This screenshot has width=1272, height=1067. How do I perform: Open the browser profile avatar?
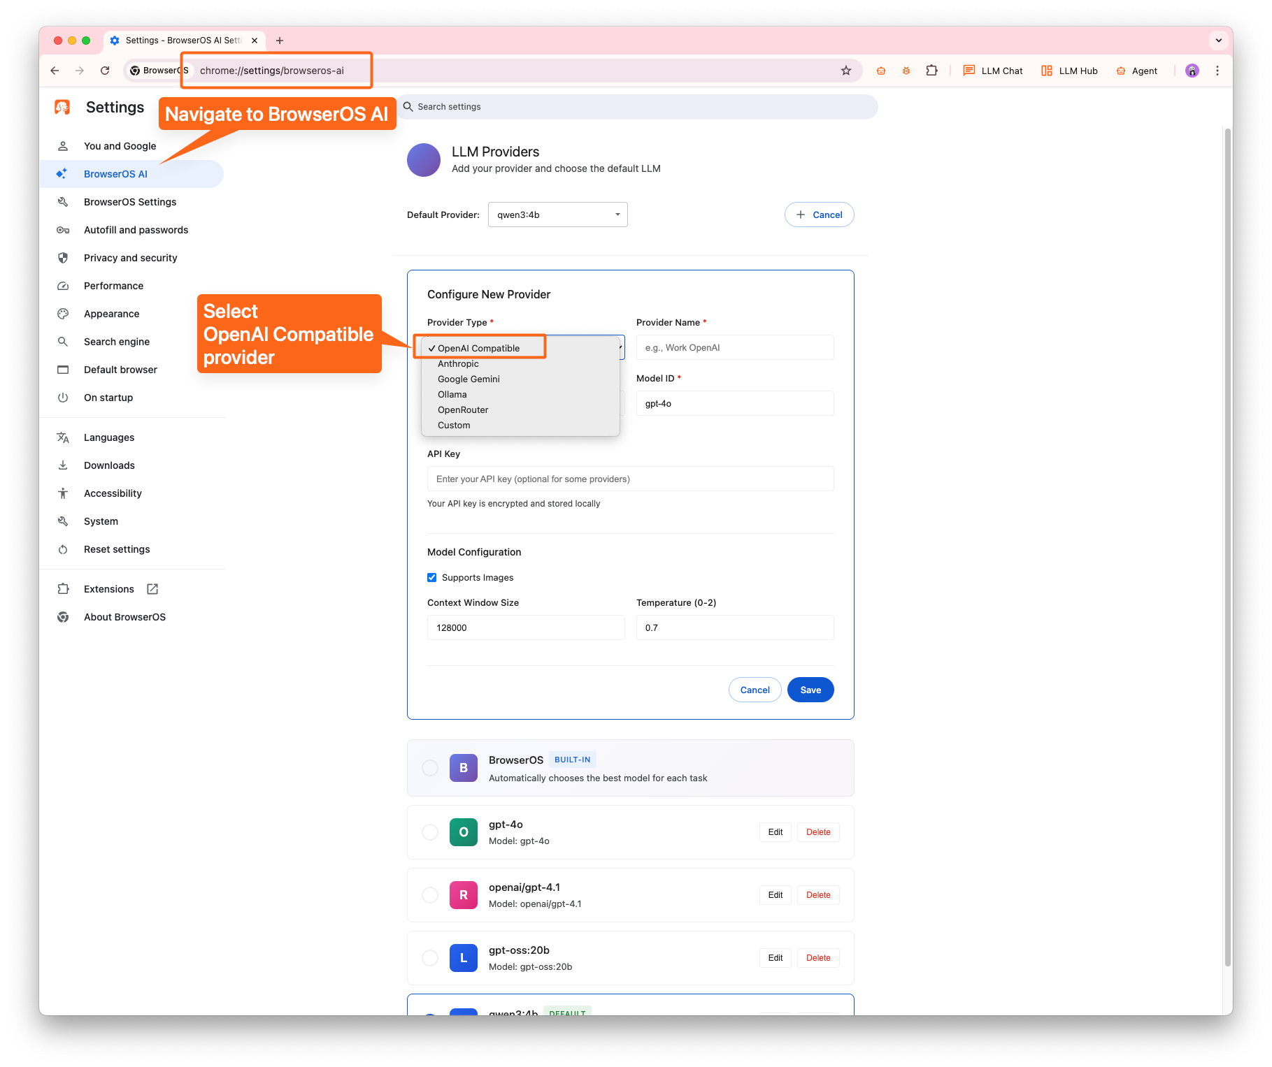1192,71
